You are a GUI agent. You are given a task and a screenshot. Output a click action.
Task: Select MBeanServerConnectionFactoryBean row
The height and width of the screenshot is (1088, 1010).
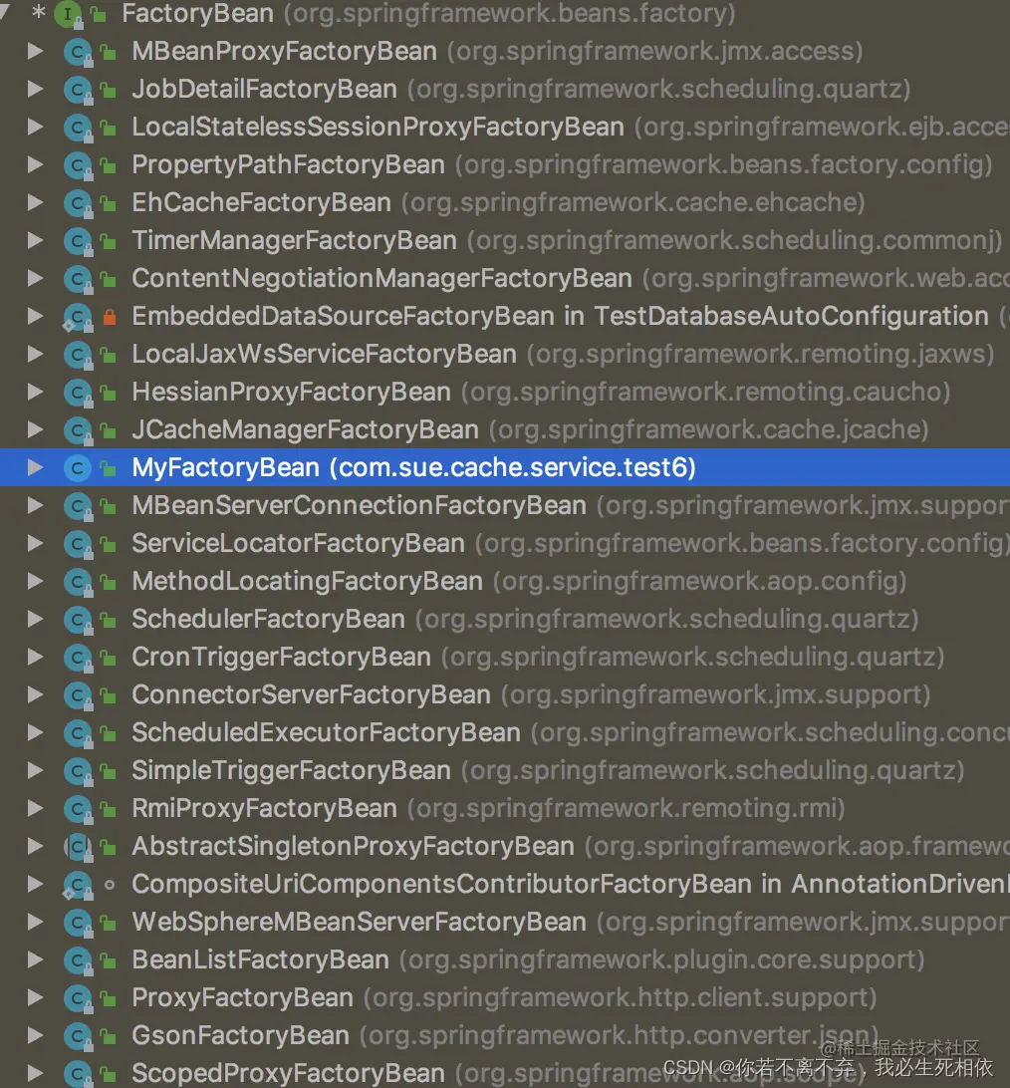(x=505, y=505)
